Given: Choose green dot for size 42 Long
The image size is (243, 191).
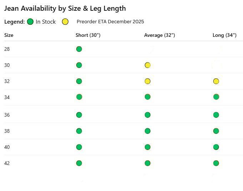Looking at the screenshot, I should (x=216, y=163).
